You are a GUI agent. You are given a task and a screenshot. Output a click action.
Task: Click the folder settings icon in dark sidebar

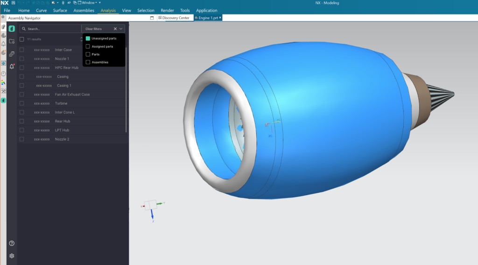click(x=12, y=41)
